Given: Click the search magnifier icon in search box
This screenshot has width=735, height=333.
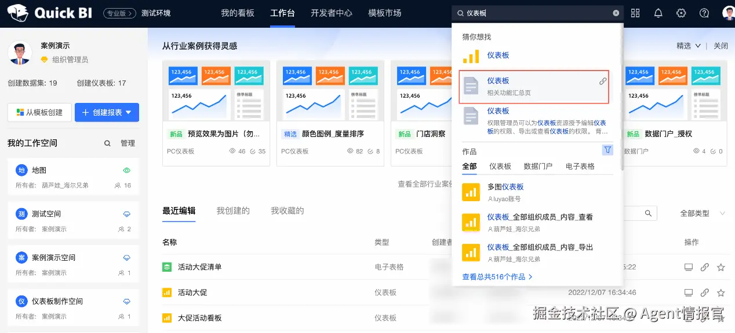Looking at the screenshot, I should [x=461, y=13].
